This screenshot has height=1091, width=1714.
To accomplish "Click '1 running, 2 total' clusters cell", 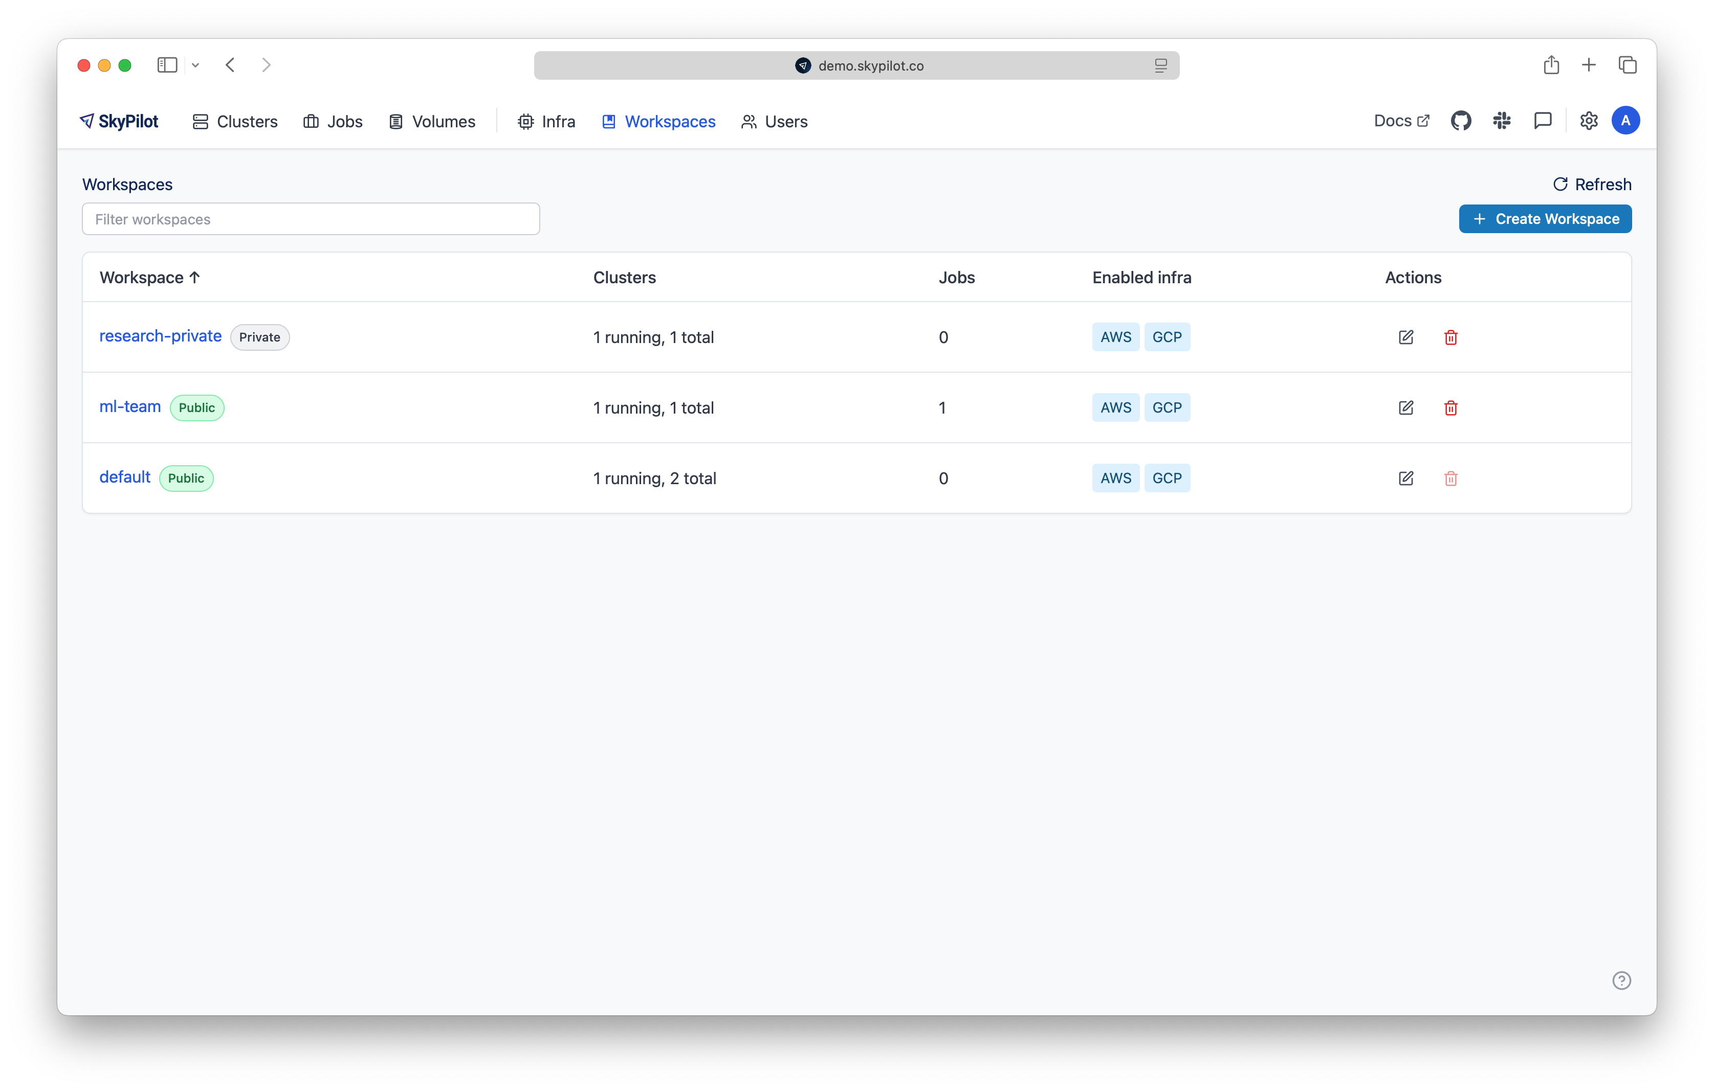I will (x=654, y=479).
